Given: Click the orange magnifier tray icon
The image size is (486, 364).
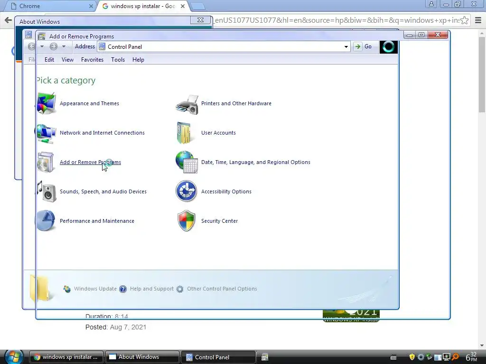Looking at the screenshot, I should [455, 357].
